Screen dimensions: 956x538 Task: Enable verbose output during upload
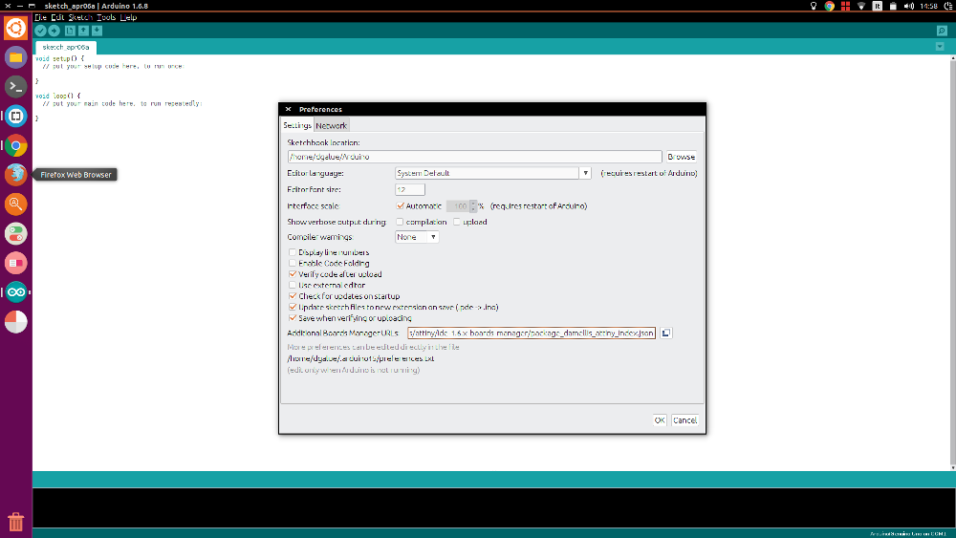point(457,222)
